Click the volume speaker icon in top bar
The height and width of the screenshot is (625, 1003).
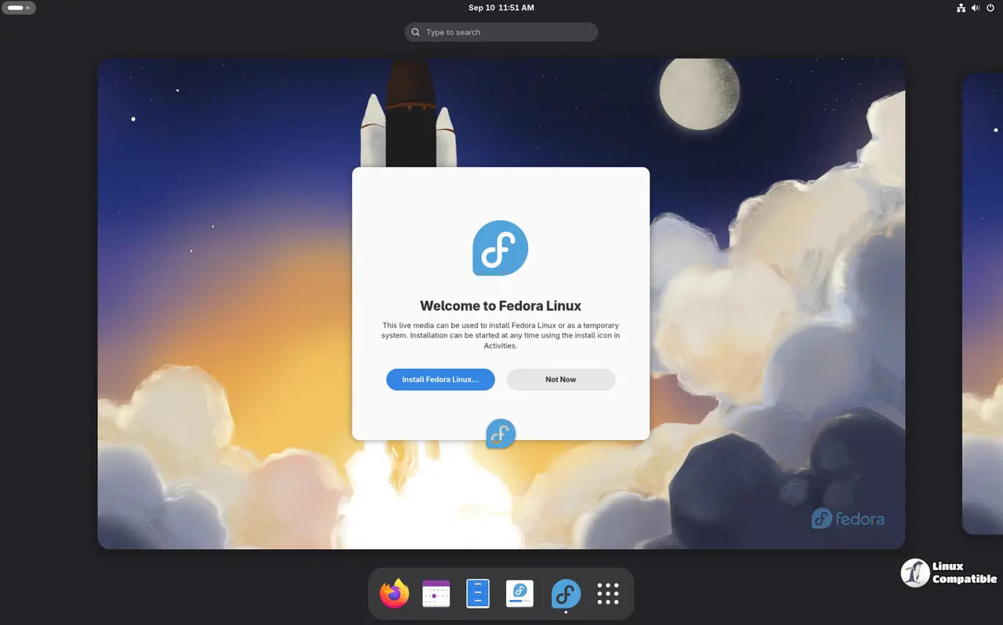(x=976, y=8)
